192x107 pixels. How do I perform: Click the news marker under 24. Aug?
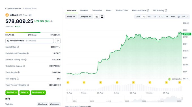click(166, 82)
